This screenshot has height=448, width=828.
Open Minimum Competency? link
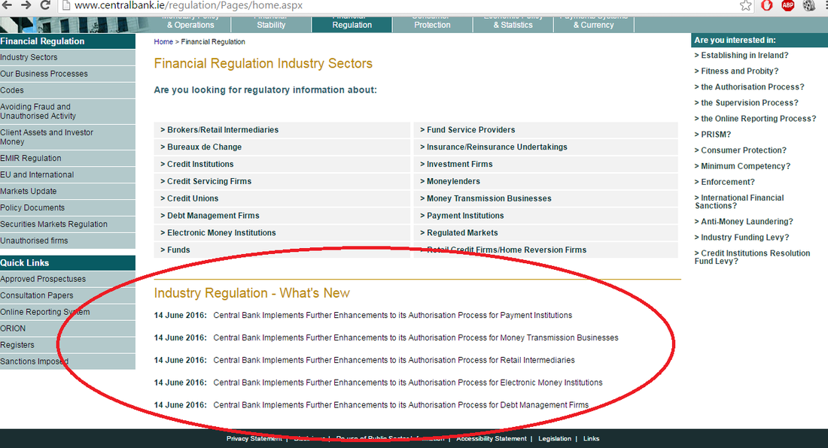click(x=742, y=166)
